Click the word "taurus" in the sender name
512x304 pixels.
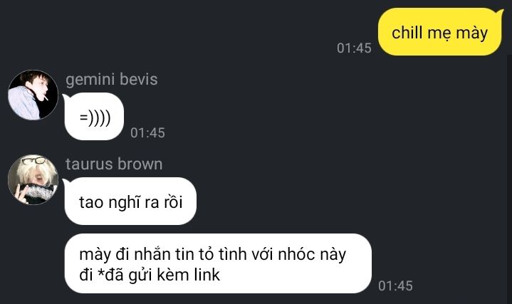pyautogui.click(x=89, y=164)
